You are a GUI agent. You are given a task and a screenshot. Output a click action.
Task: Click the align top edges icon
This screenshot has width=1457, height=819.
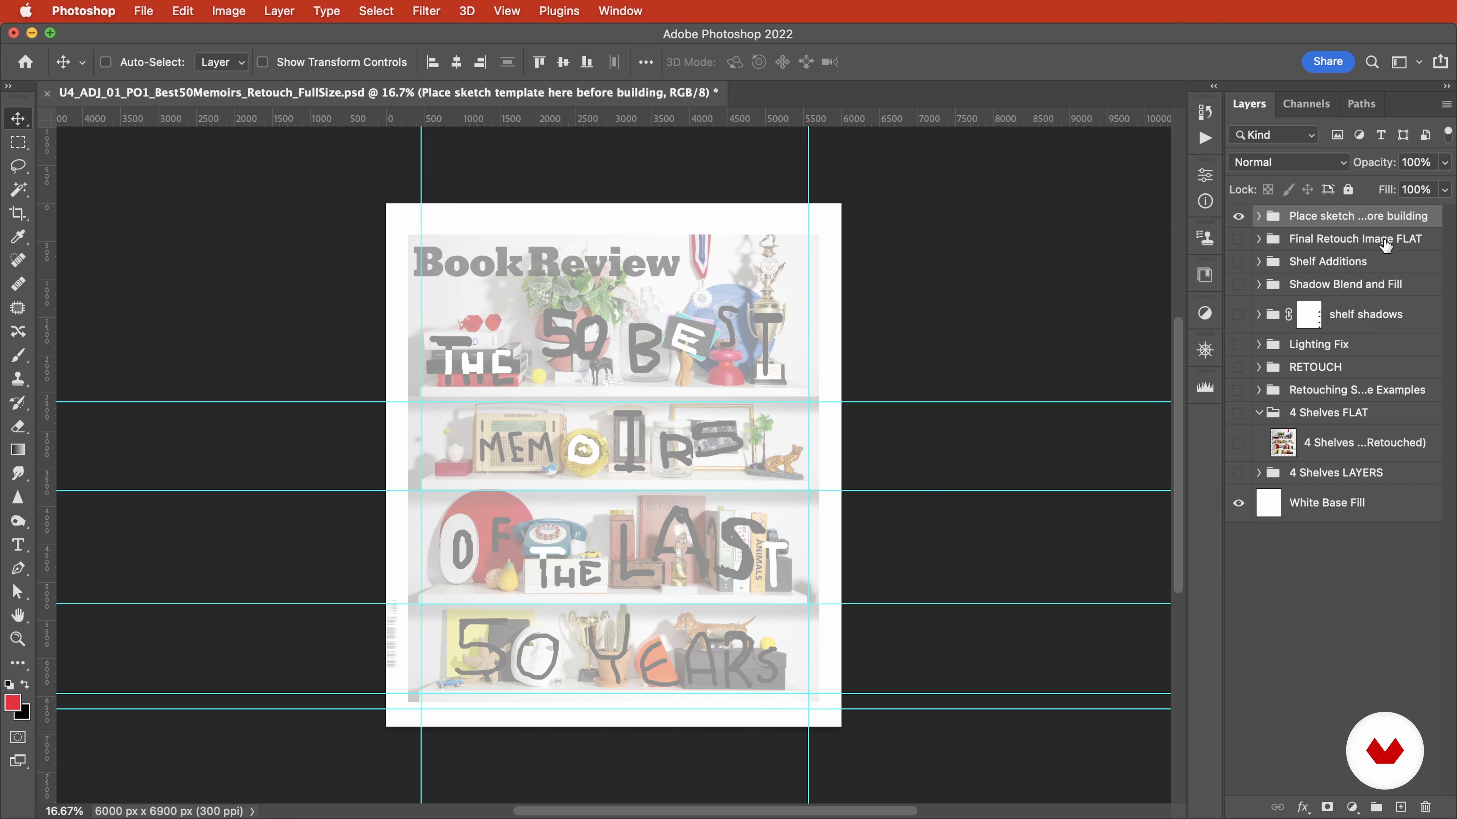pyautogui.click(x=539, y=62)
